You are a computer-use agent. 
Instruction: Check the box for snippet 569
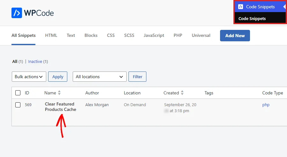pyautogui.click(x=18, y=105)
